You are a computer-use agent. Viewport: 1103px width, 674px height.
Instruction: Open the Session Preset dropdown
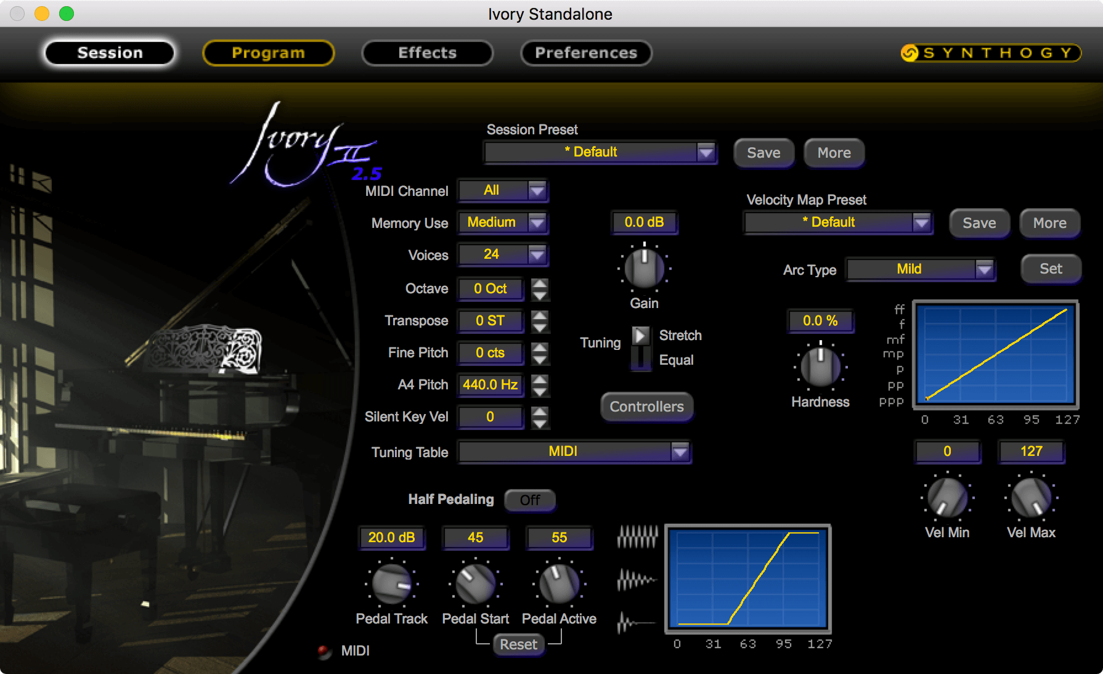point(601,152)
